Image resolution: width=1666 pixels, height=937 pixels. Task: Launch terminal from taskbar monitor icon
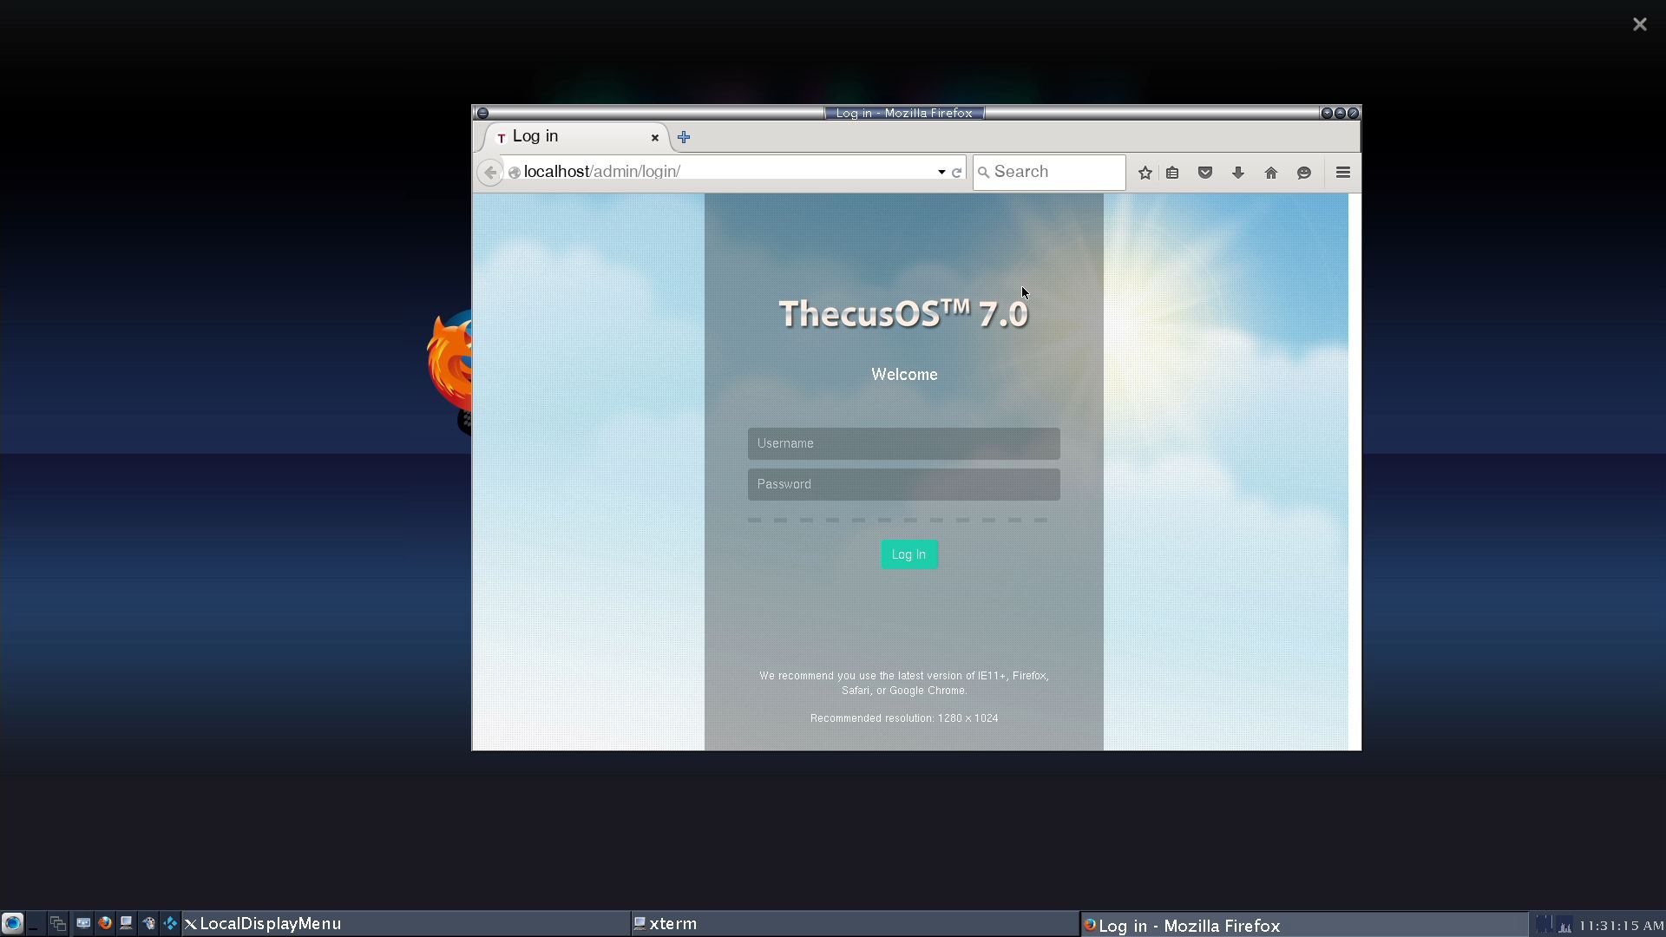pos(126,923)
